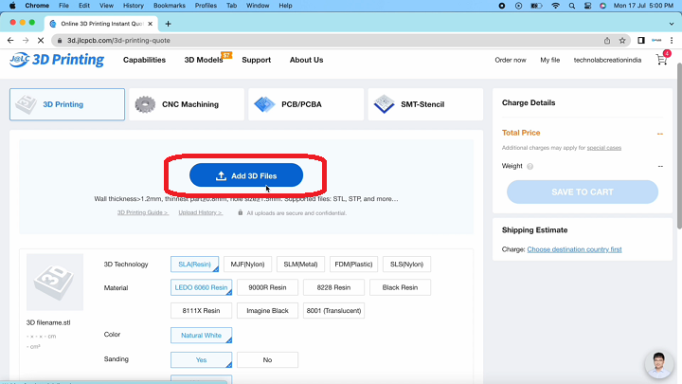Click the Order now link
Viewport: 682px width, 384px height.
point(511,60)
